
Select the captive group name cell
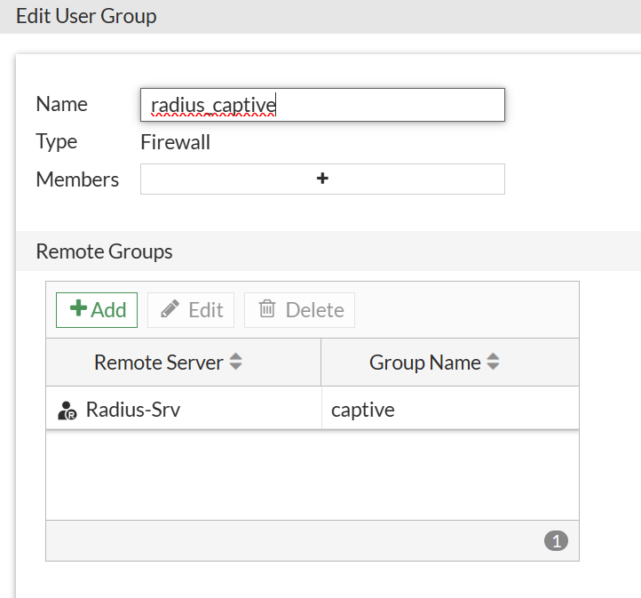pos(363,411)
